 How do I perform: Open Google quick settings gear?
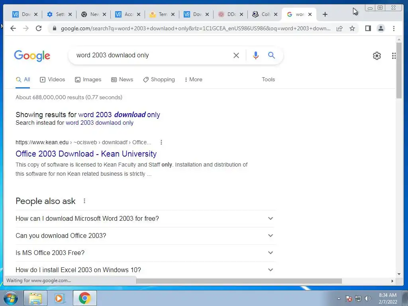point(377,56)
